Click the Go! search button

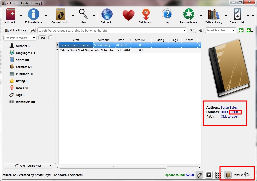coord(192,31)
